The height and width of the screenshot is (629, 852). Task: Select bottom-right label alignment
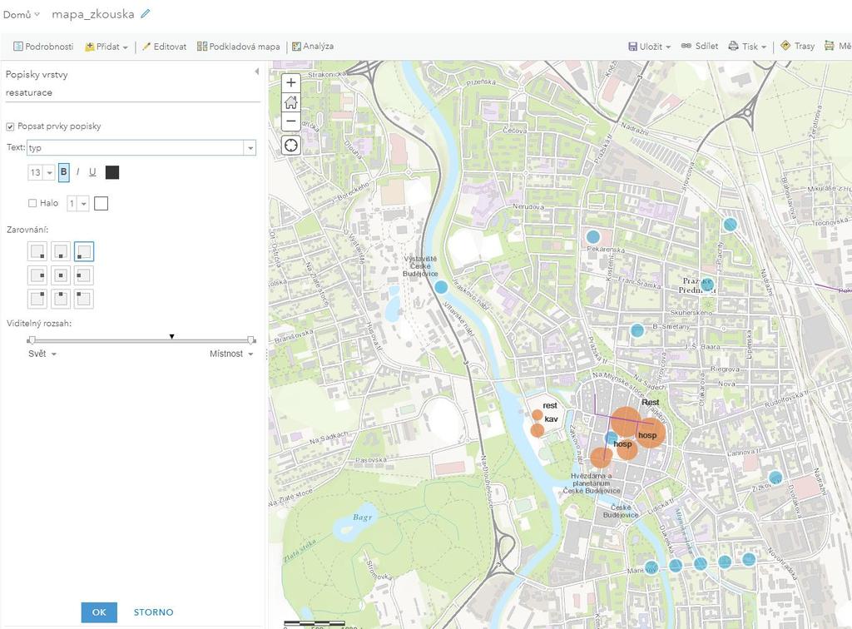(x=84, y=299)
